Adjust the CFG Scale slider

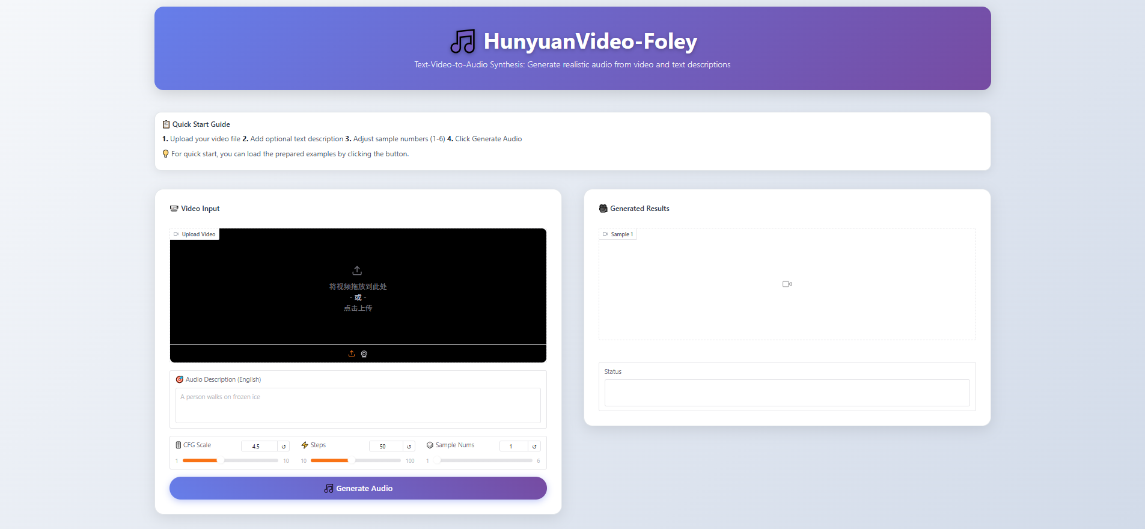[x=230, y=460]
